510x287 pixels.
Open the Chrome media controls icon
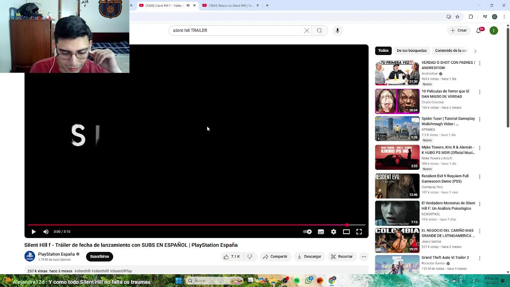point(485,17)
